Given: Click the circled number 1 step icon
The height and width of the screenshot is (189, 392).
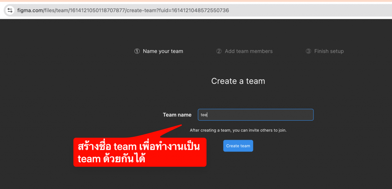Looking at the screenshot, I should click(137, 51).
